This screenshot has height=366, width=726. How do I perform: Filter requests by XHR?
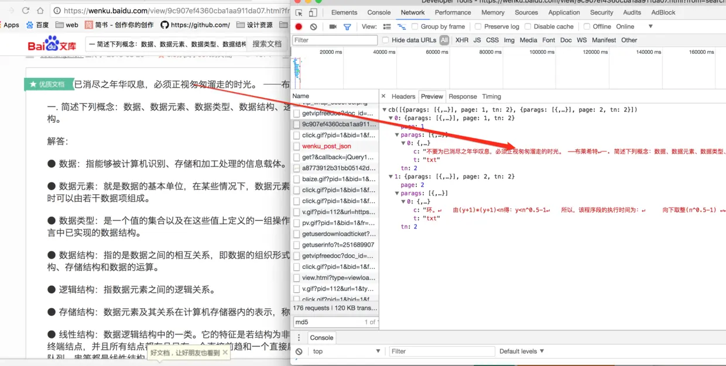pyautogui.click(x=462, y=40)
